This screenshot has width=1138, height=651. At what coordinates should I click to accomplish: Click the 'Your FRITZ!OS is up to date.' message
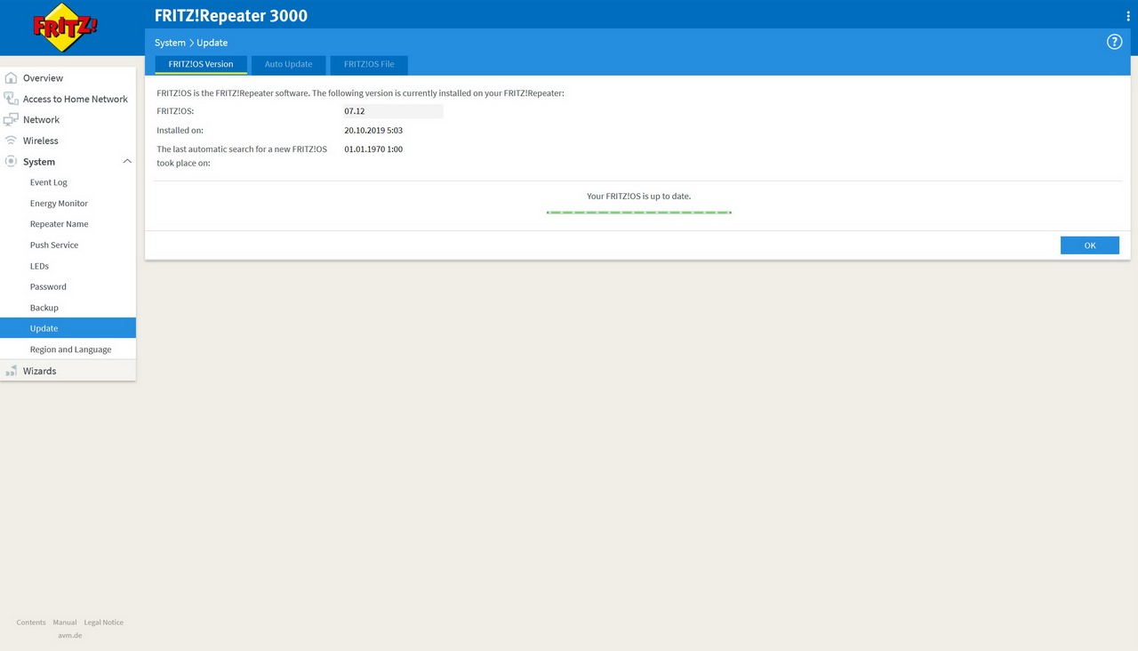[x=639, y=196]
